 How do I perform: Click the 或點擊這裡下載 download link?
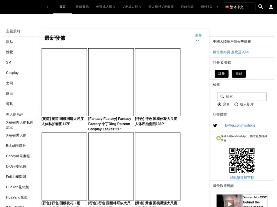pos(242,178)
